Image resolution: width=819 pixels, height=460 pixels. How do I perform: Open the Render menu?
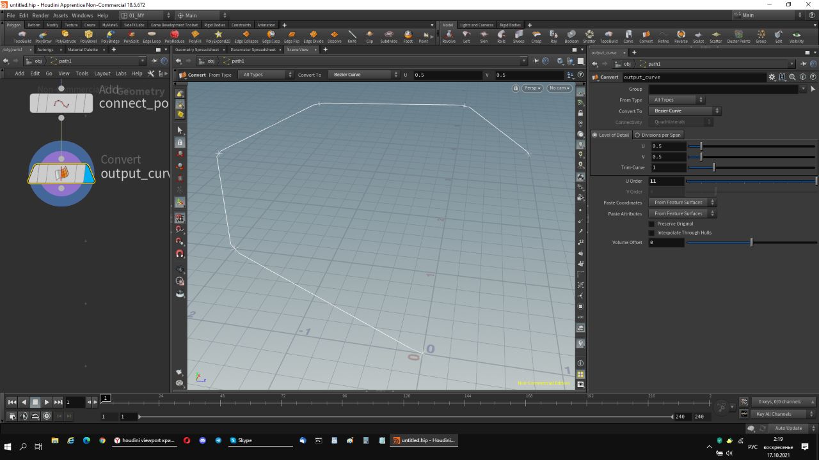pos(40,15)
